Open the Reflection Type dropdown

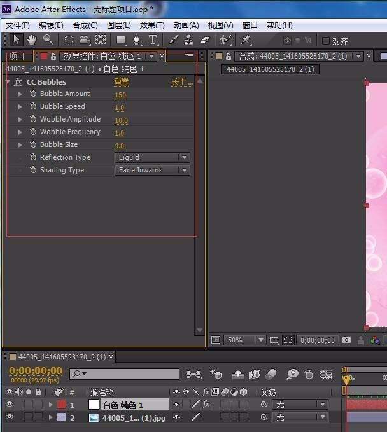152,157
